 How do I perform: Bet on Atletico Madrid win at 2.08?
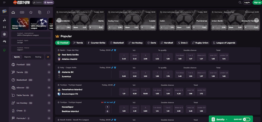point(145,57)
